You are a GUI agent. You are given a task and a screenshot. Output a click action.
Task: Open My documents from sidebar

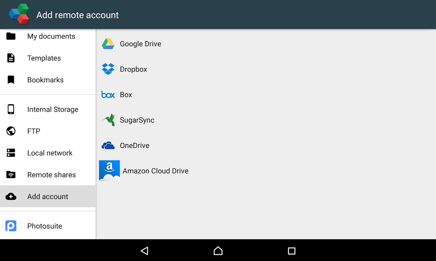[51, 36]
